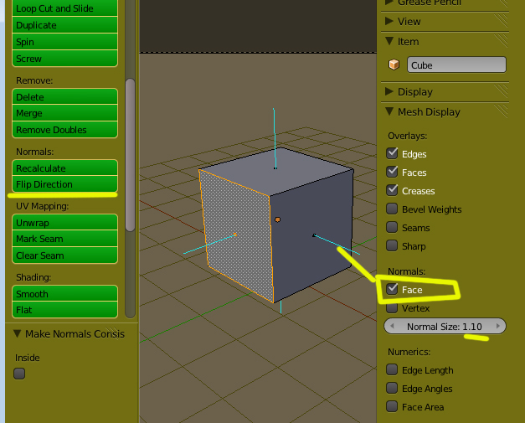This screenshot has width=525, height=423.
Task: Run the Spin tool
Action: (x=64, y=42)
